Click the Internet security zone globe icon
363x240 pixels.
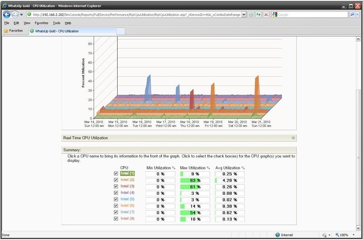278,235
